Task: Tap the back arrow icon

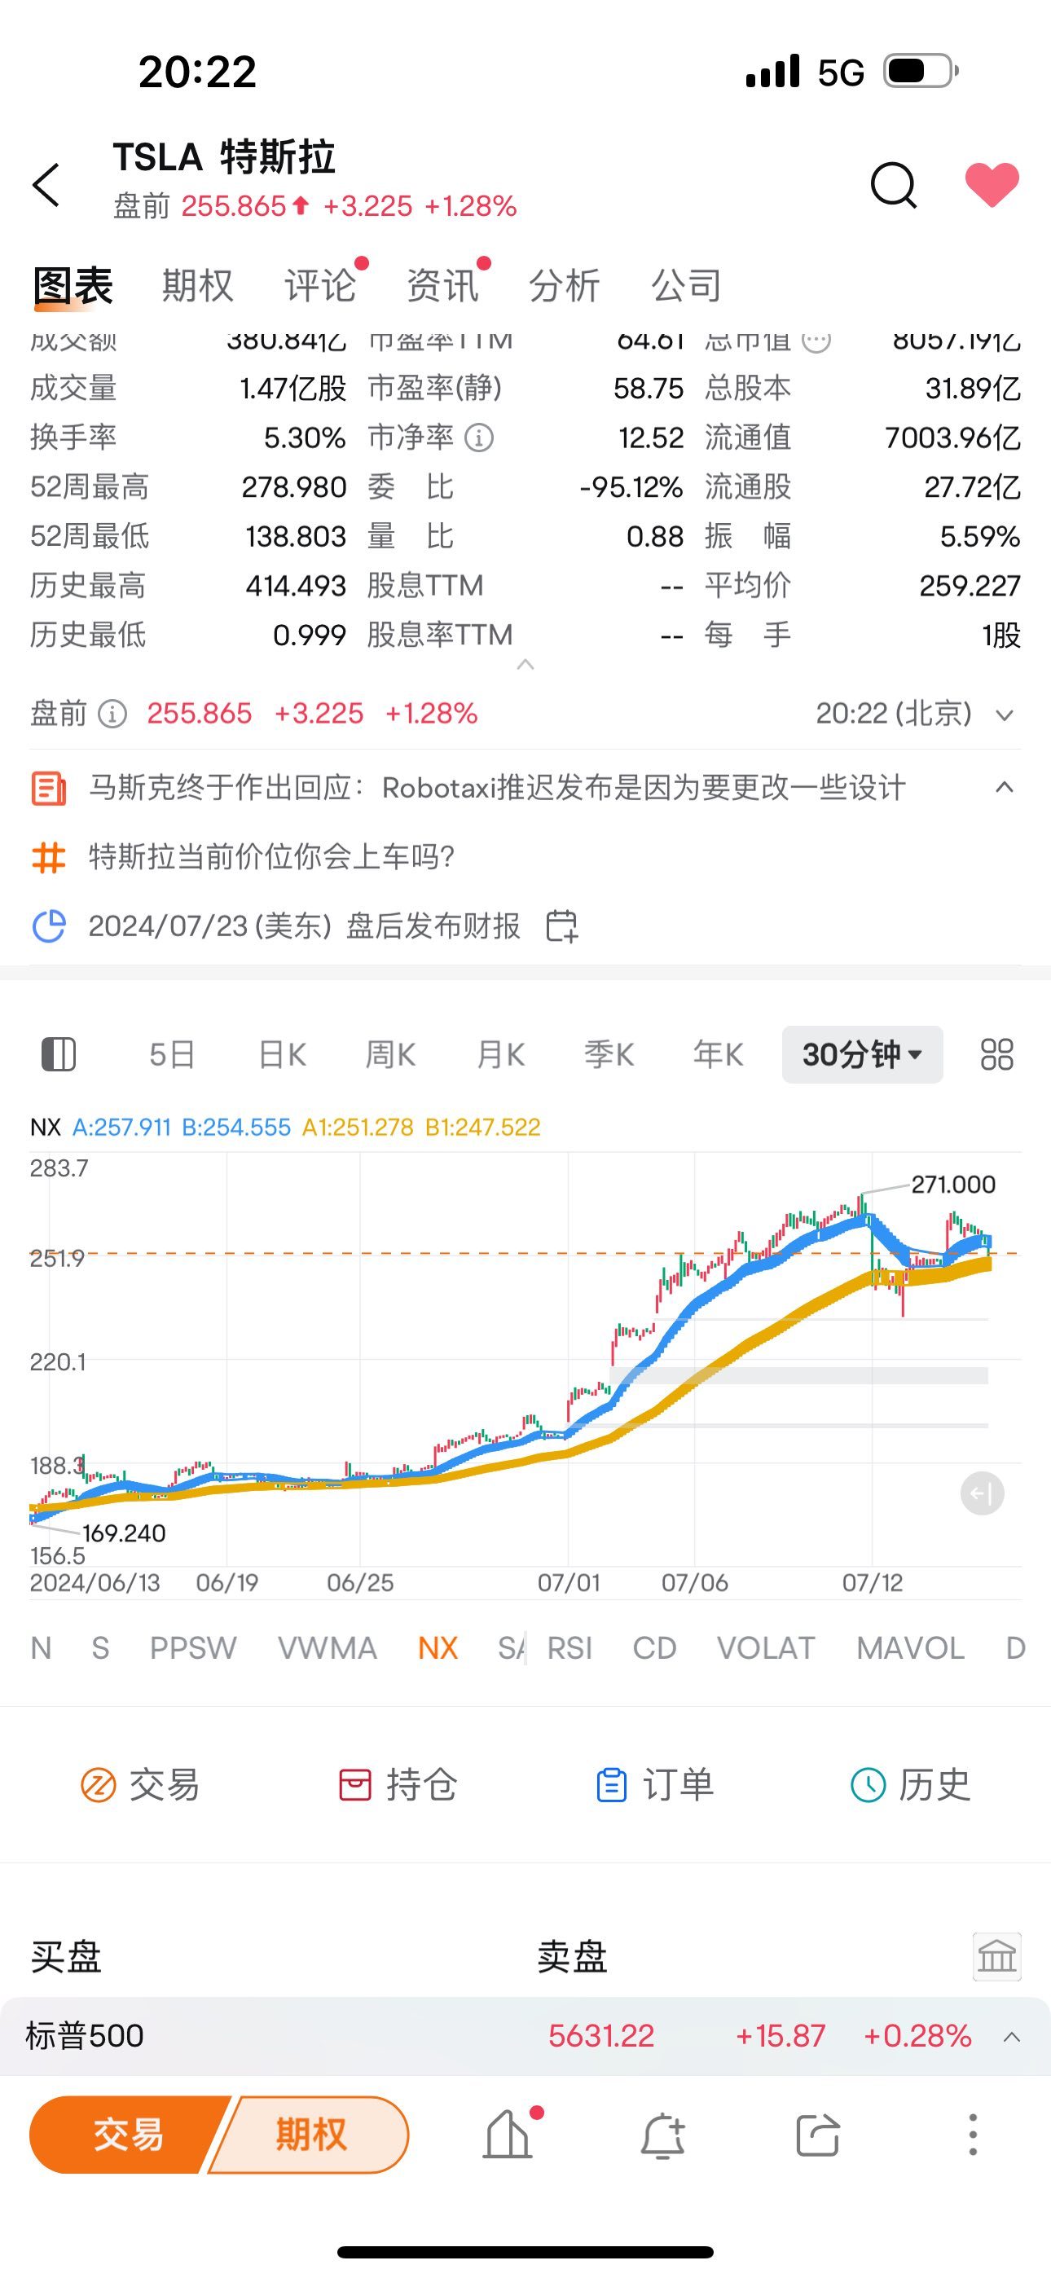Action: 46,185
